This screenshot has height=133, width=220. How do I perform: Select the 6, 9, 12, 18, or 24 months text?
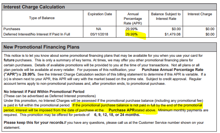pyautogui.click(x=117, y=115)
